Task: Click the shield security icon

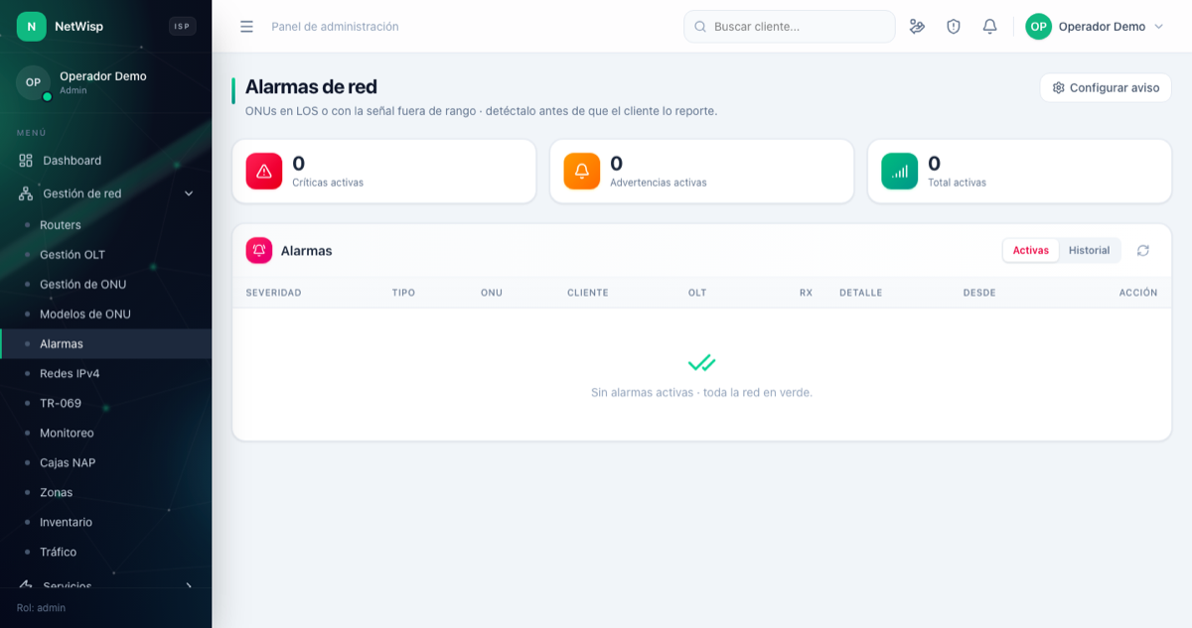Action: pos(954,27)
